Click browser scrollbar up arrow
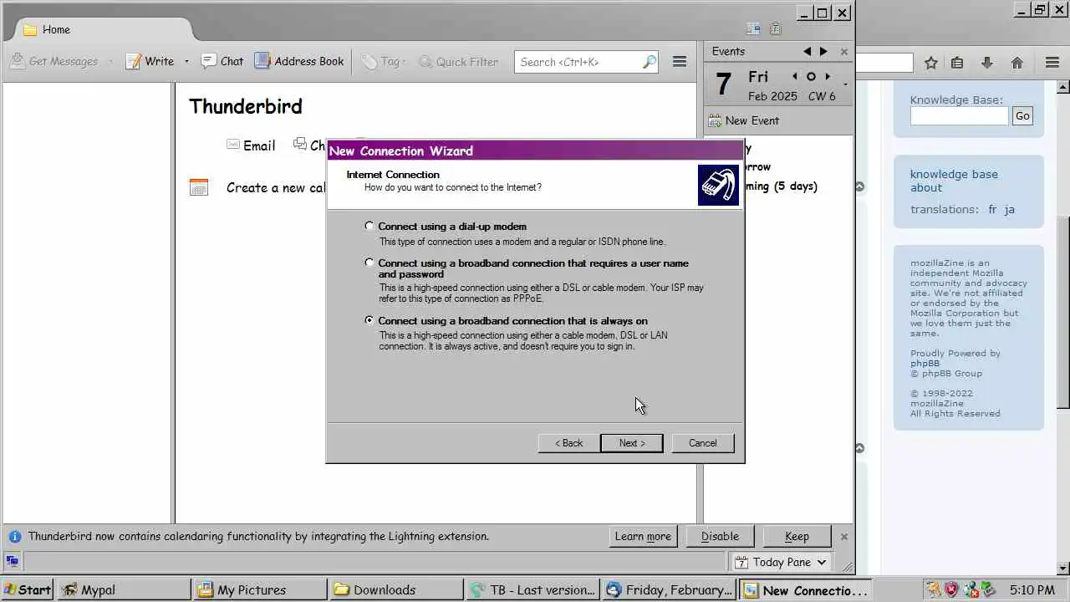The image size is (1070, 602). click(1063, 86)
